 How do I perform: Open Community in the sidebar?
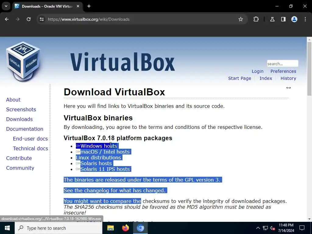click(x=20, y=168)
